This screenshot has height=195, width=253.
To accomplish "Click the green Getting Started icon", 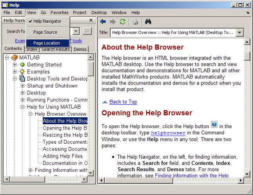I will click(x=22, y=64).
